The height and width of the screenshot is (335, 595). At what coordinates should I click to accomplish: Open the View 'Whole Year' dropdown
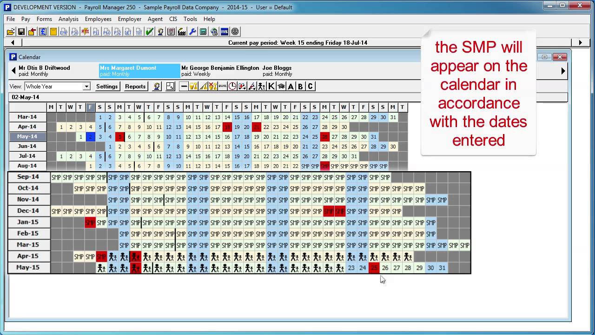point(86,86)
